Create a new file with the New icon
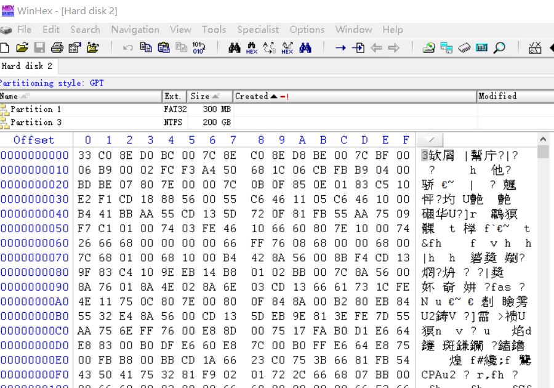This screenshot has height=388, width=554. pyautogui.click(x=4, y=47)
